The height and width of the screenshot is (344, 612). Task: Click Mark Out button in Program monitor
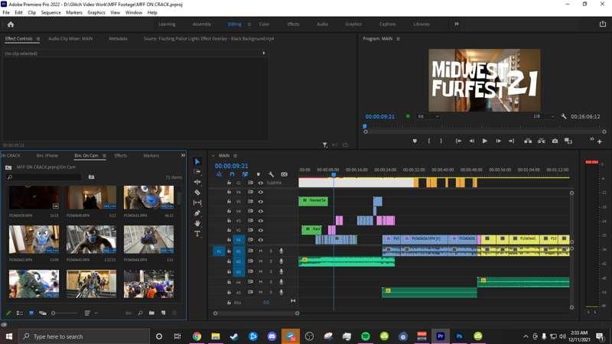pyautogui.click(x=441, y=141)
